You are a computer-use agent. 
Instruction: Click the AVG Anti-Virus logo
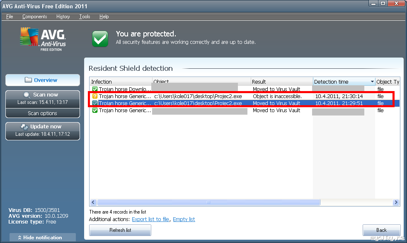click(43, 39)
